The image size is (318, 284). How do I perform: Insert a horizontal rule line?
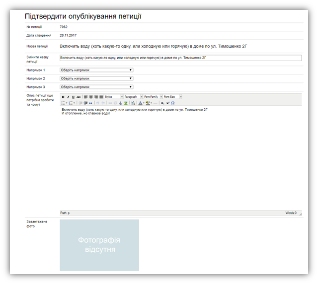click(x=156, y=103)
